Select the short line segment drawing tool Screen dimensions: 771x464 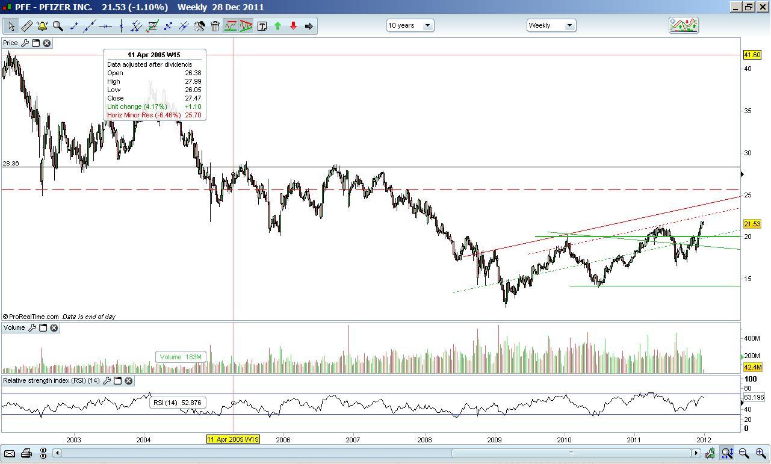74,26
